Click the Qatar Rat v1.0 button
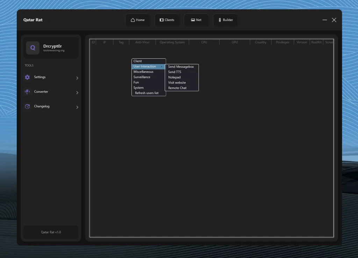The width and height of the screenshot is (358, 258). point(51,232)
